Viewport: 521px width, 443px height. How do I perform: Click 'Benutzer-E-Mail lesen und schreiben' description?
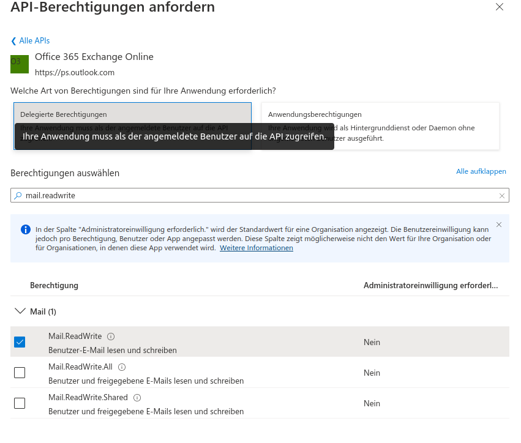click(113, 351)
